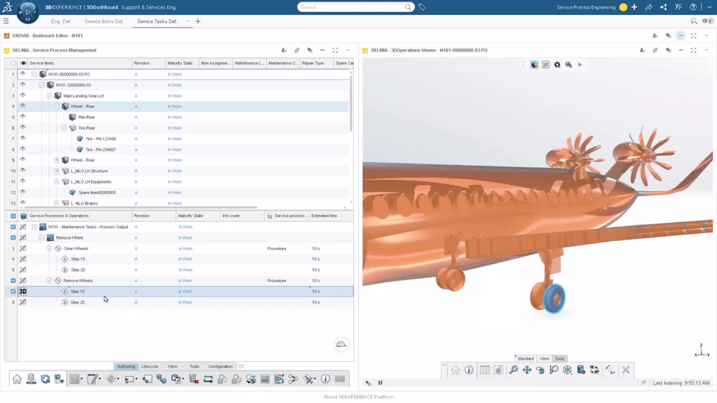Image resolution: width=717 pixels, height=403 pixels.
Task: Expand the L_MLG LH Structure node
Action: pyautogui.click(x=57, y=171)
